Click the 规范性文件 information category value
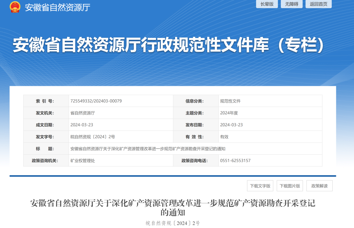Image resolution: width=354 pixels, height=228 pixels. pyautogui.click(x=230, y=101)
